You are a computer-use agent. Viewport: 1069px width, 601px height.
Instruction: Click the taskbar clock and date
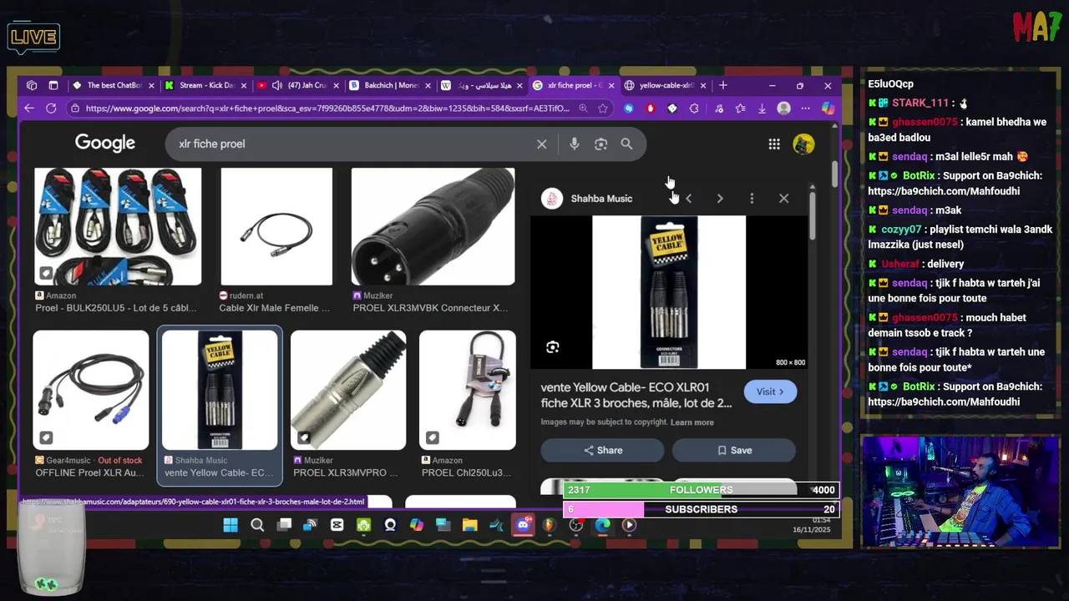[x=811, y=525]
